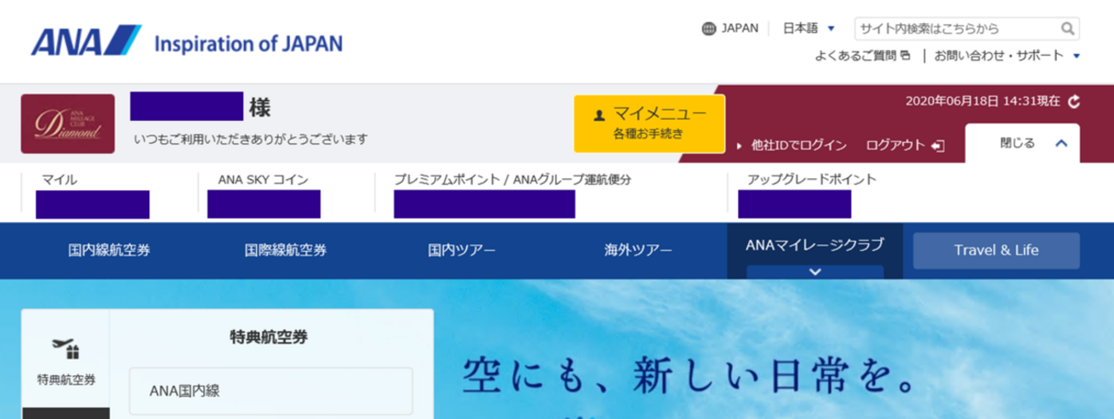Open the 国内ツアー menu
1114x419 pixels.
(462, 250)
